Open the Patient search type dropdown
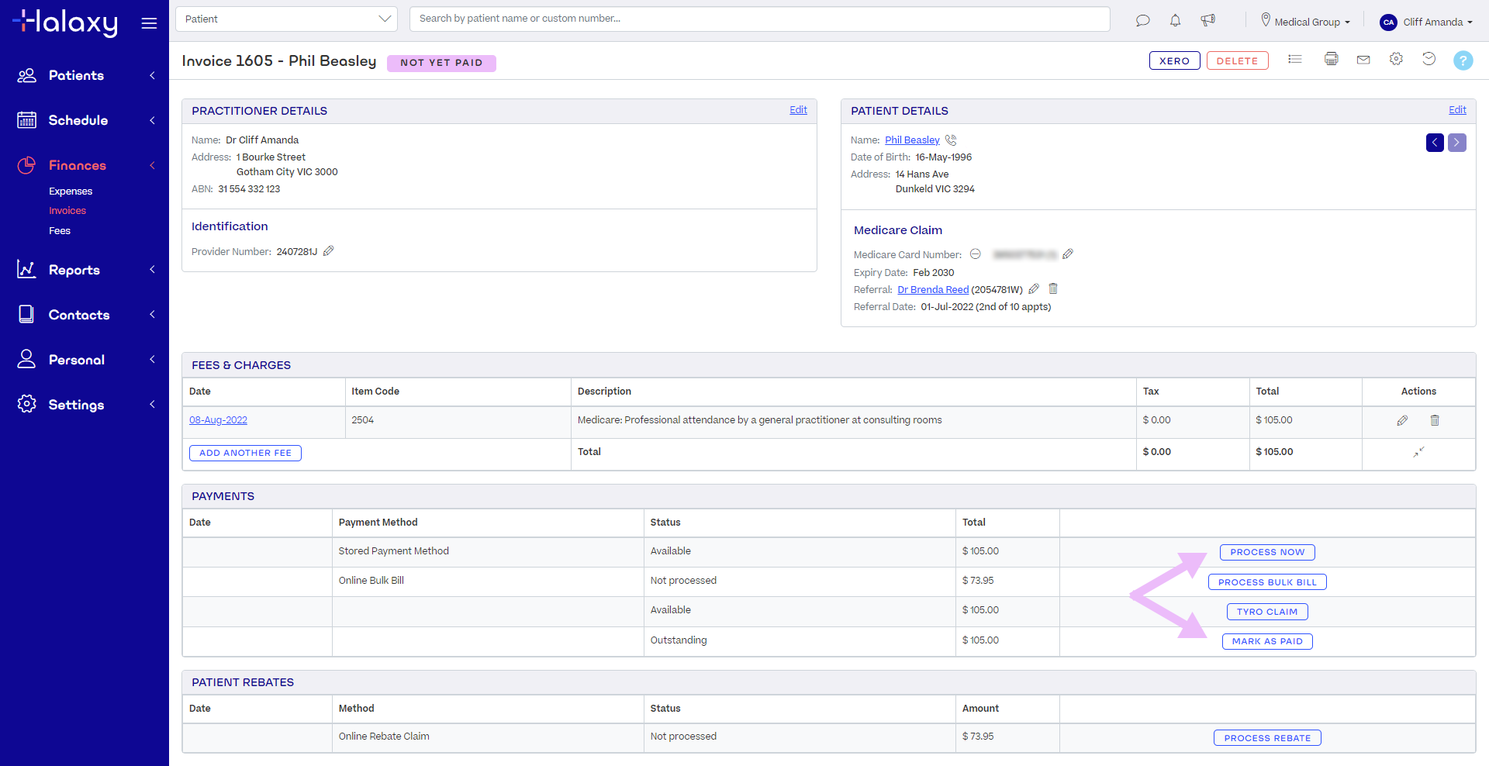The width and height of the screenshot is (1489, 766). click(x=286, y=19)
